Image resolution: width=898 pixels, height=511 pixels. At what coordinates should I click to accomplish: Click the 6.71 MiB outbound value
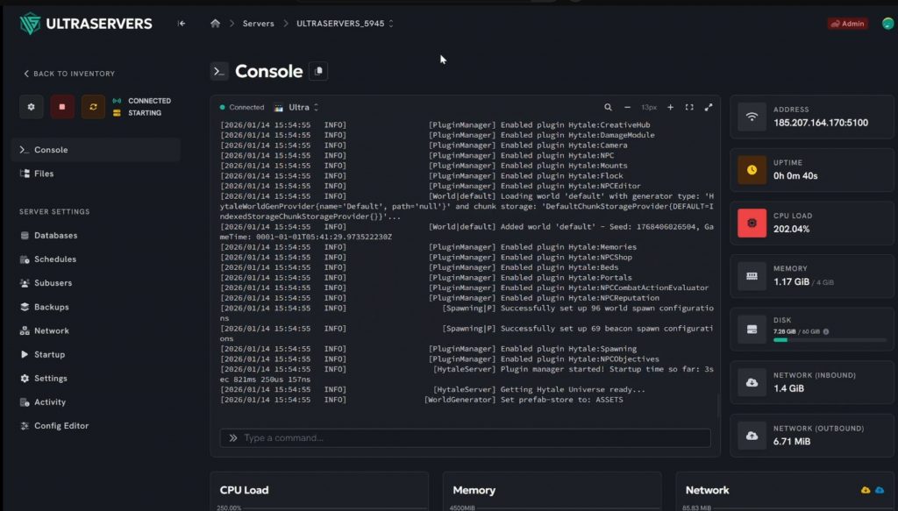click(x=792, y=441)
